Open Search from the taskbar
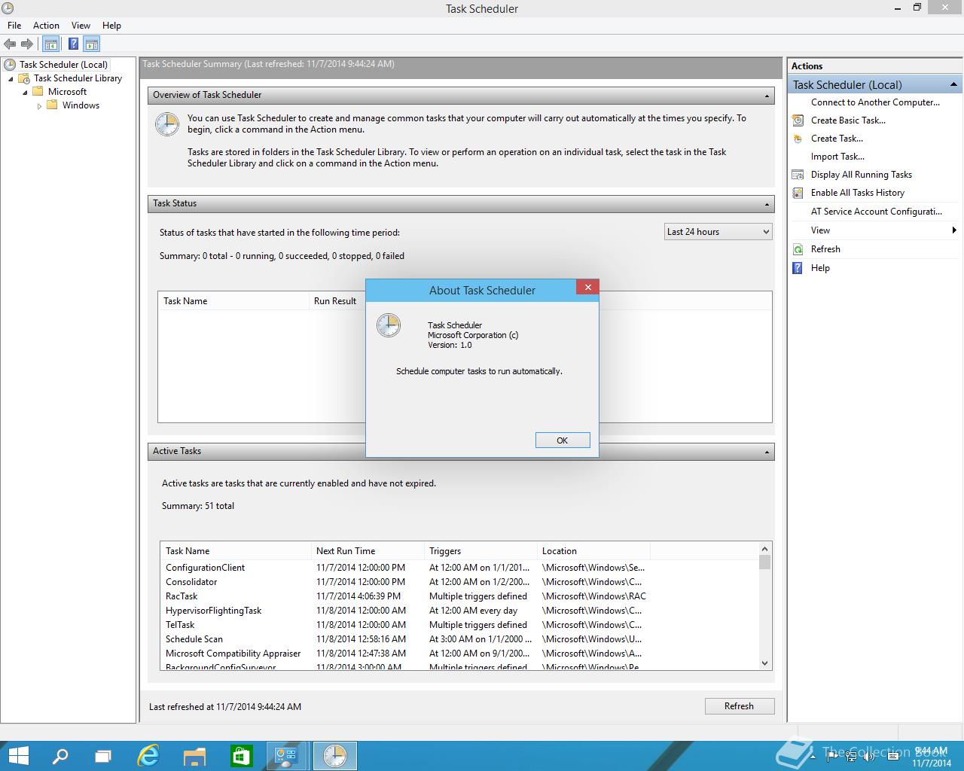 [x=60, y=756]
